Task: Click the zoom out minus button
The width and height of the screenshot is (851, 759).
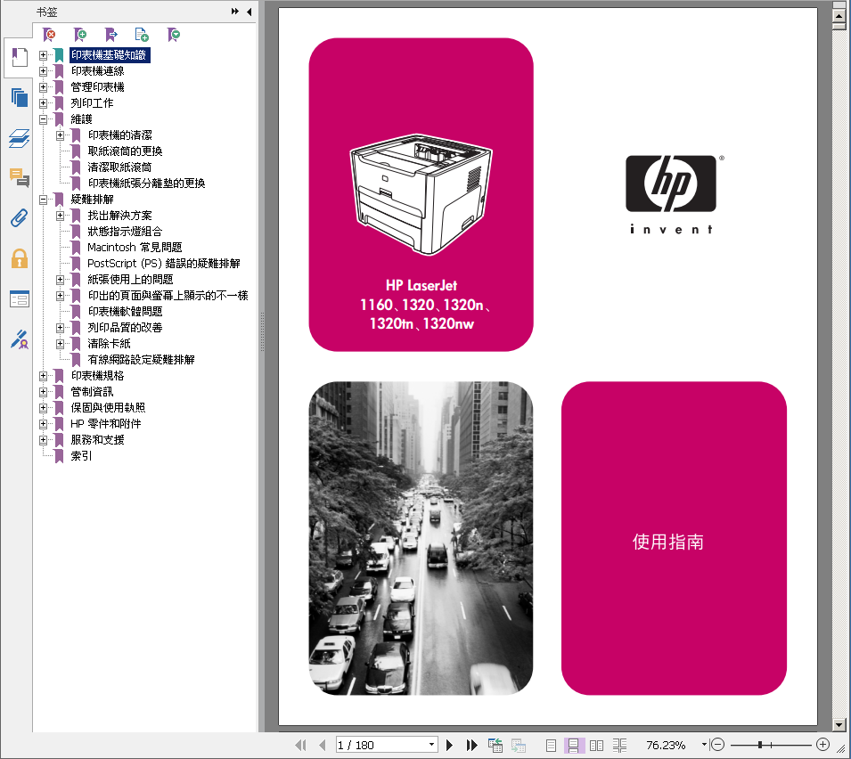Action: tap(717, 745)
